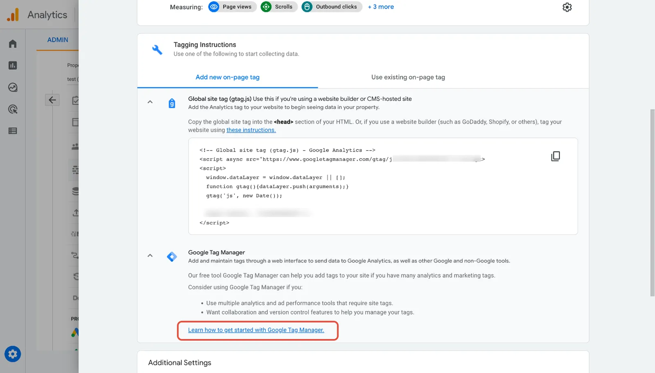655x373 pixels.
Task: Click the Tagging Instructions wrench icon
Action: (x=157, y=50)
